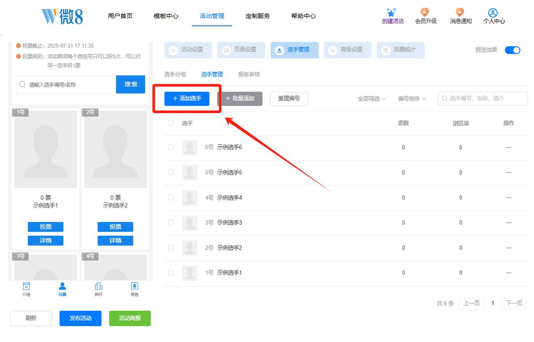Click the 微8 logo
The image size is (534, 342).
click(63, 16)
